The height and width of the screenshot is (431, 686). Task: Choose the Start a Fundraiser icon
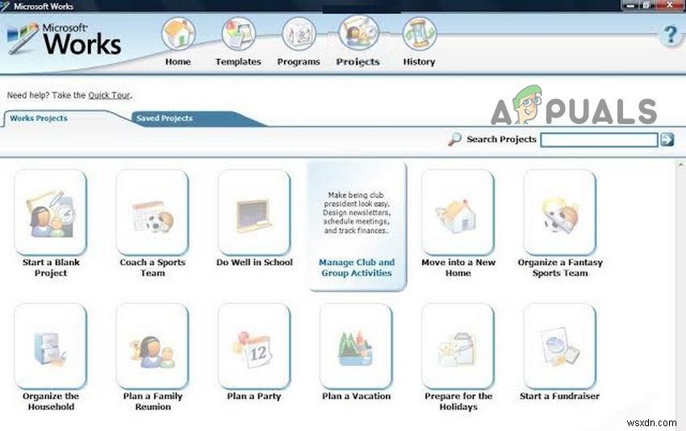coord(560,346)
